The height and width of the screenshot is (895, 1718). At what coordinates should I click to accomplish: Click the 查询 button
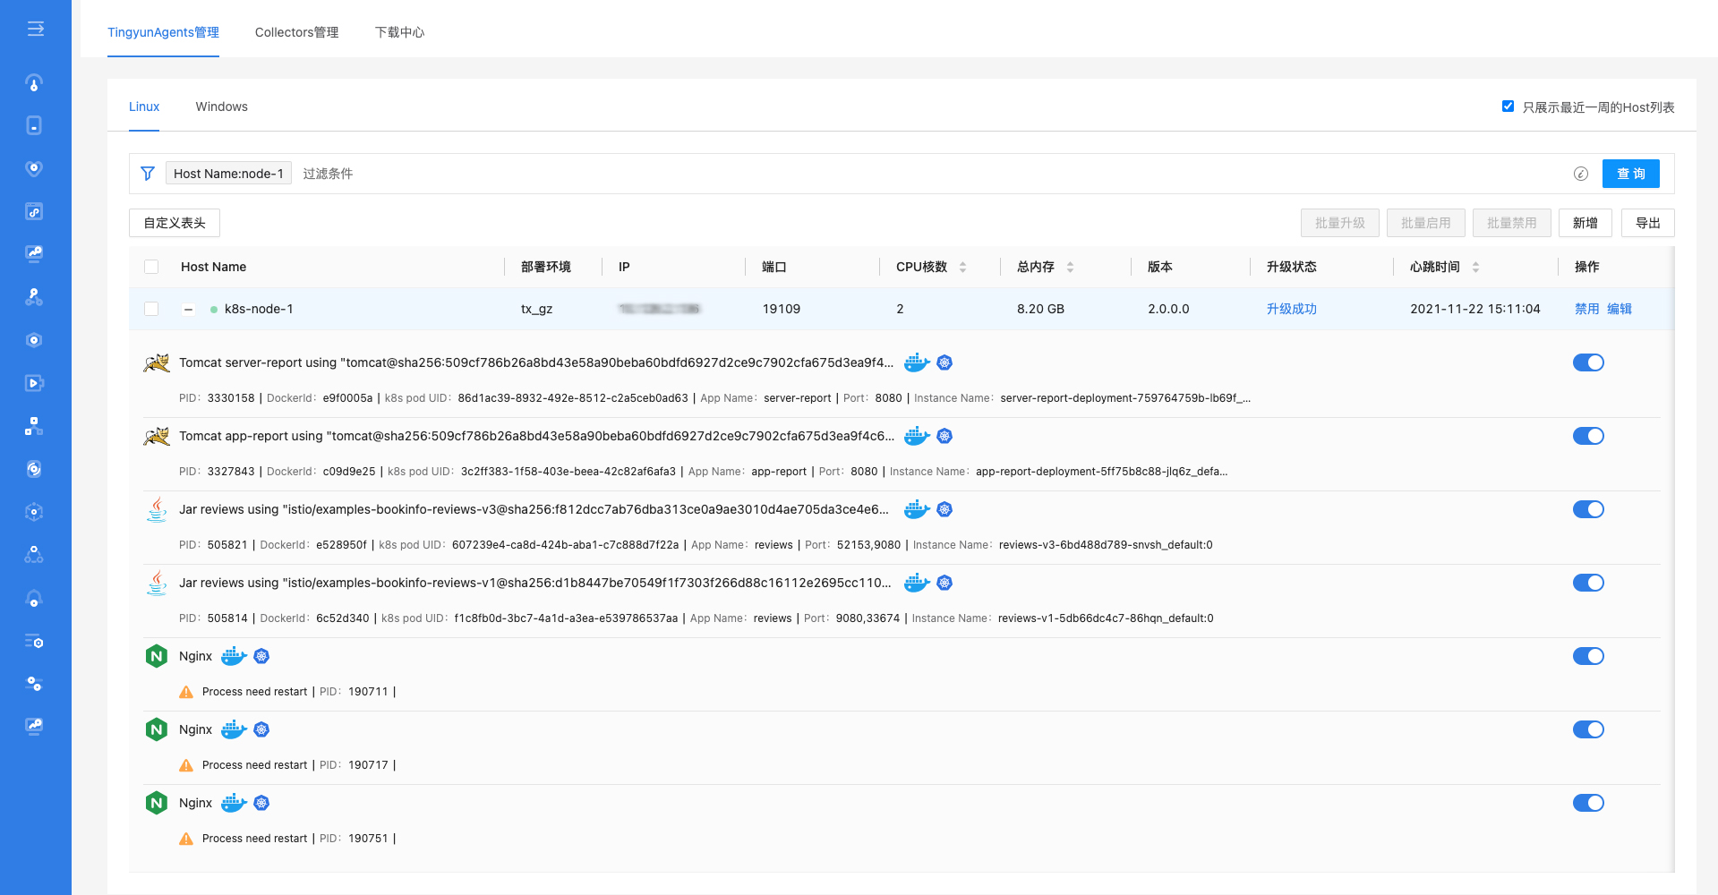[x=1630, y=174]
